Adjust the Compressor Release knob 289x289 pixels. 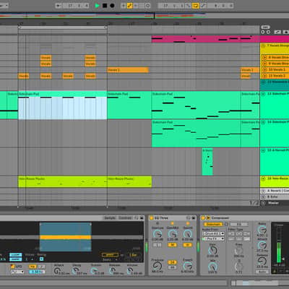coord(262,261)
